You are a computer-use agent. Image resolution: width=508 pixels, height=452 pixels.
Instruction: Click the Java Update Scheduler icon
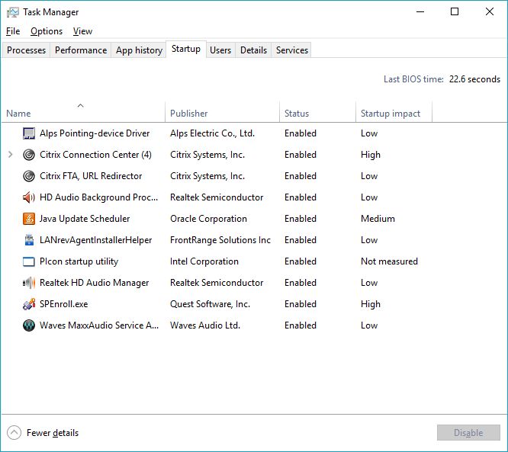tap(29, 219)
